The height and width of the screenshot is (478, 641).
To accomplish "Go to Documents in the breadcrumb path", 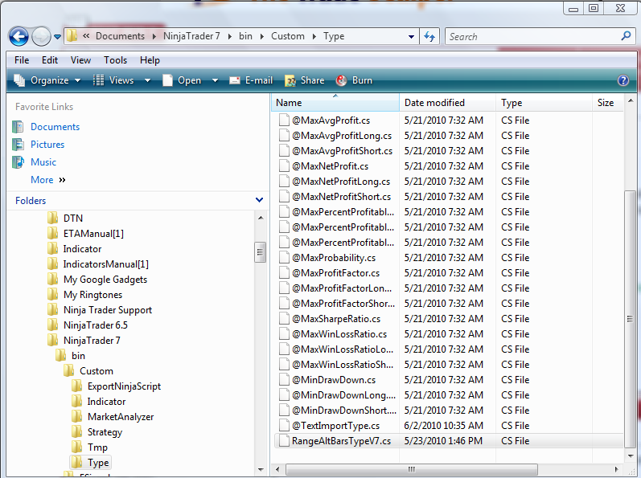I will tap(120, 36).
